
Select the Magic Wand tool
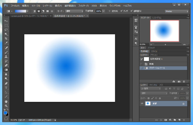click(x=6, y=34)
